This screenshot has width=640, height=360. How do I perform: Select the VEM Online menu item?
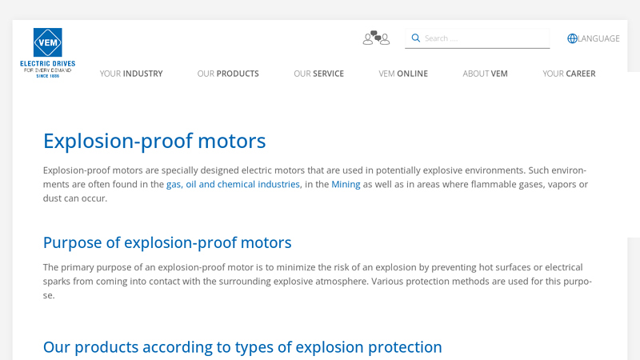403,74
